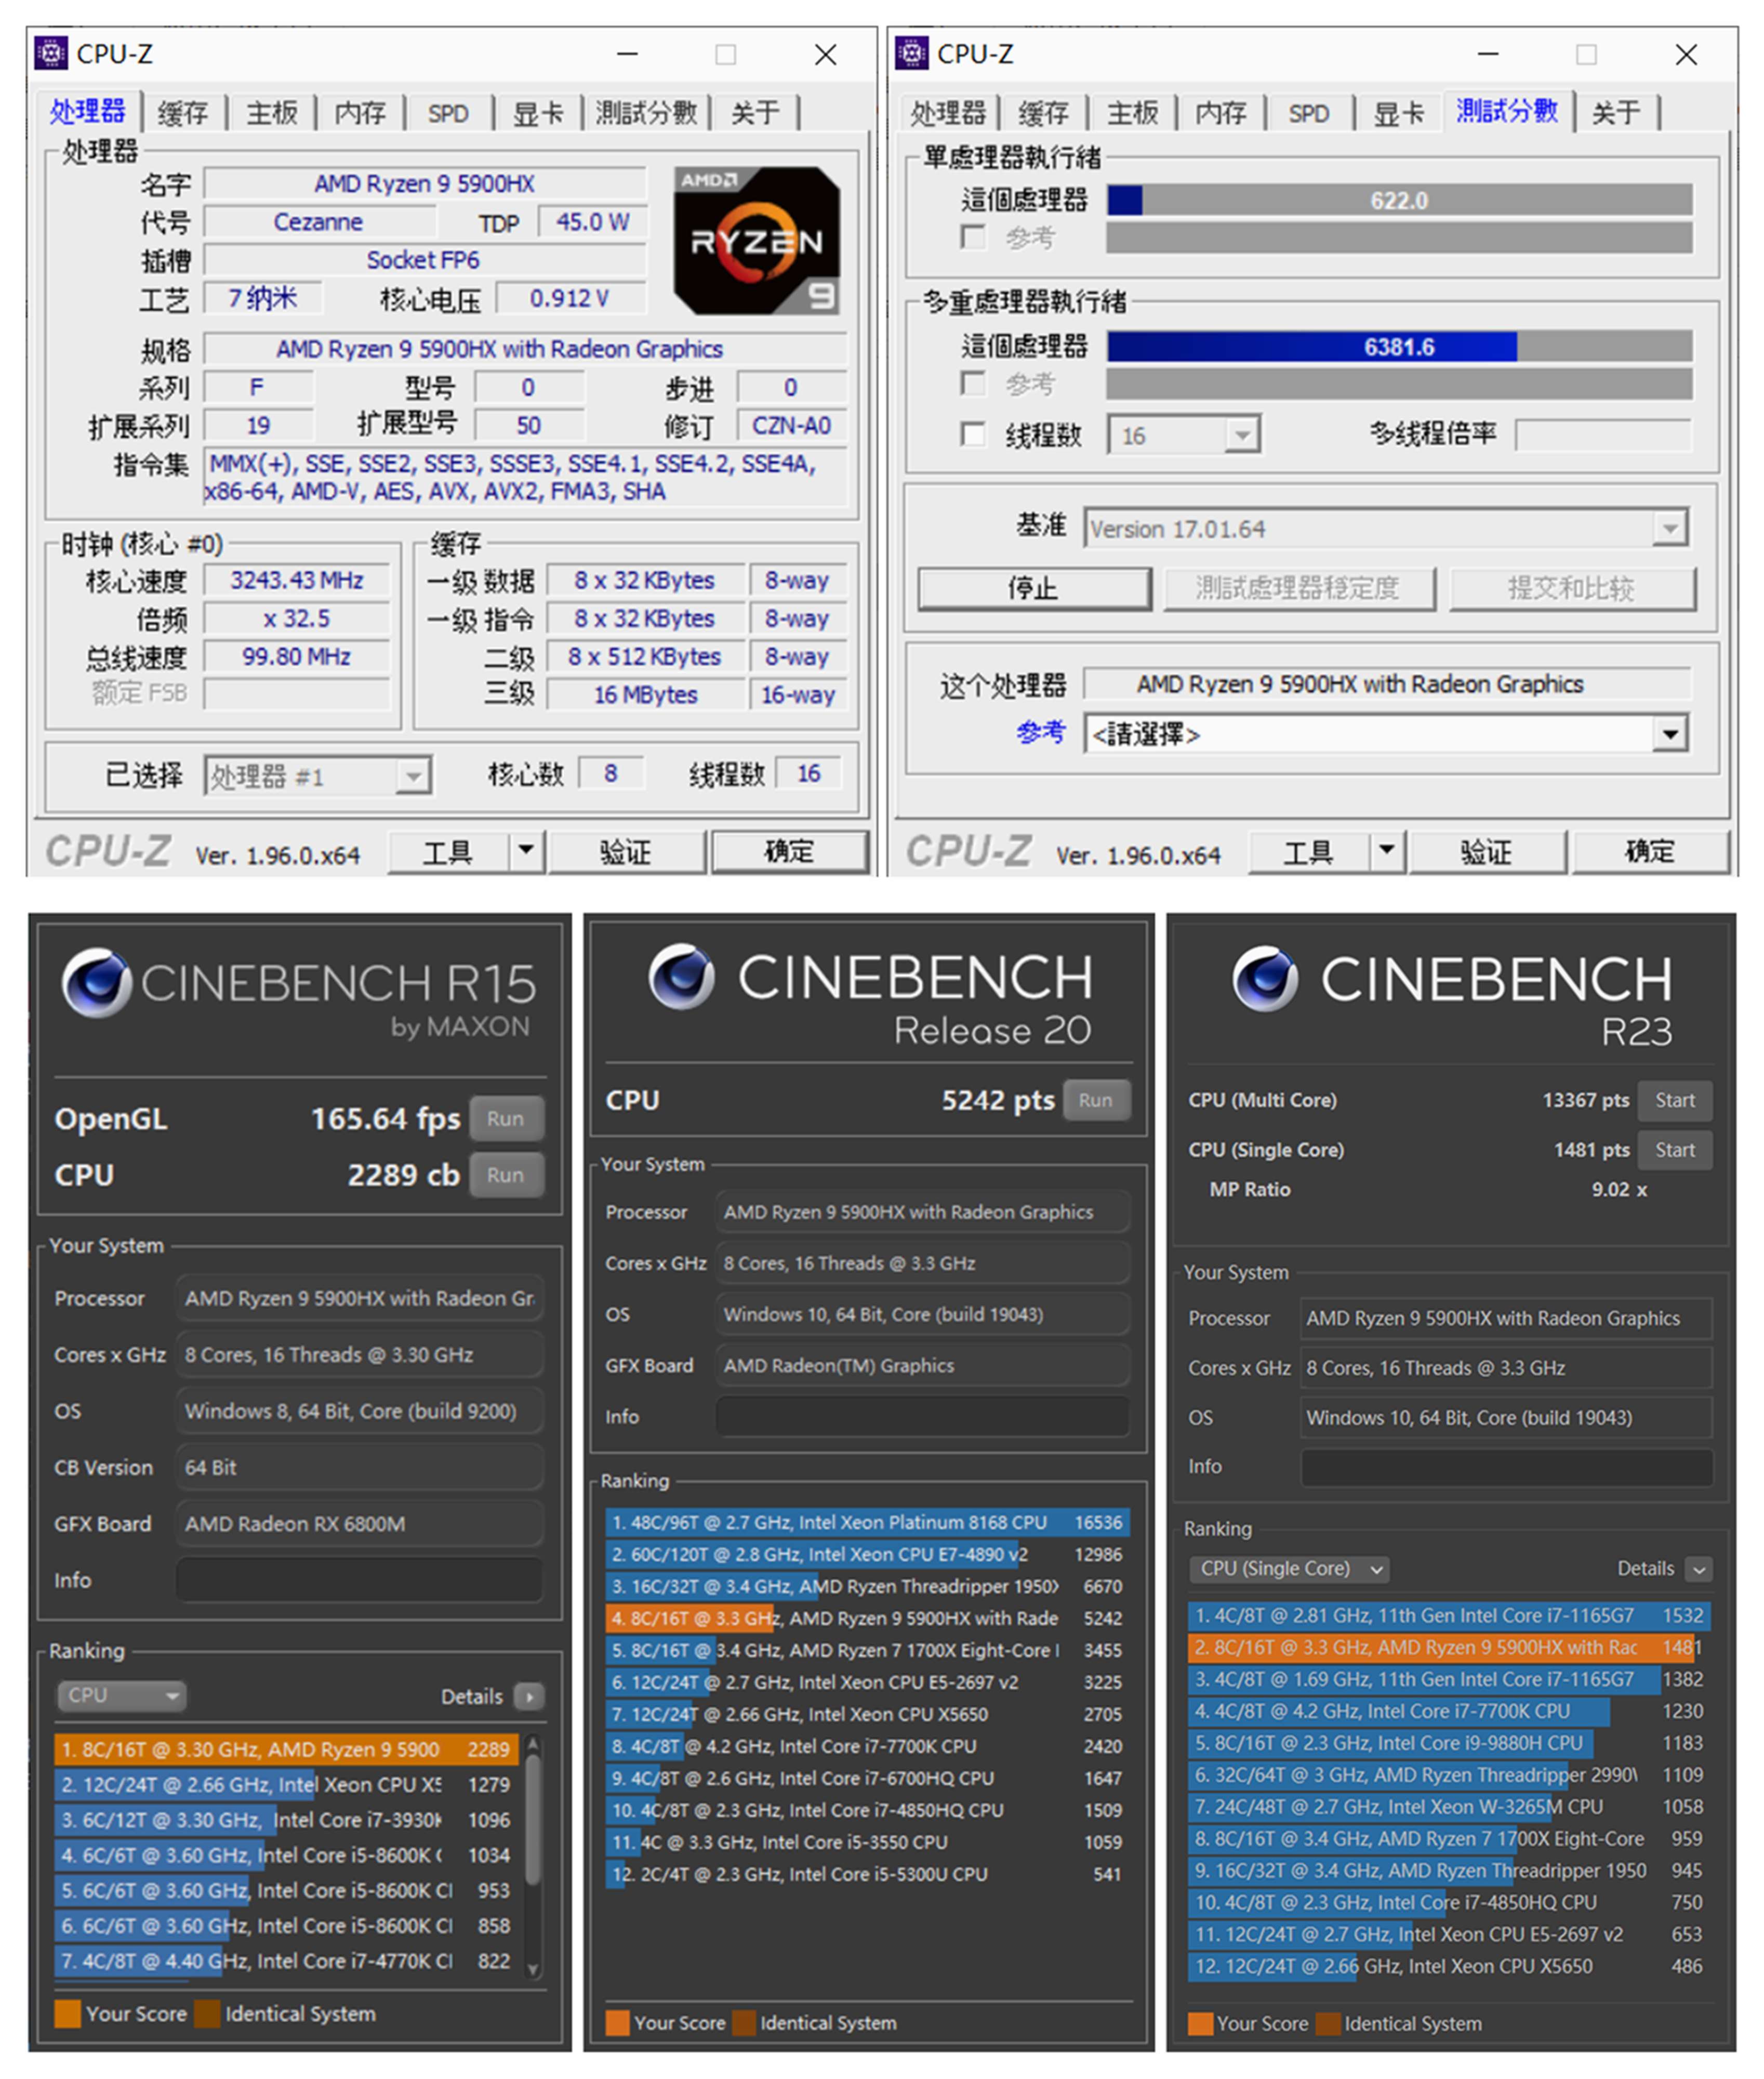This screenshot has width=1764, height=2079.
Task: Click the Info field in Cinebench R20
Action: pos(922,1417)
